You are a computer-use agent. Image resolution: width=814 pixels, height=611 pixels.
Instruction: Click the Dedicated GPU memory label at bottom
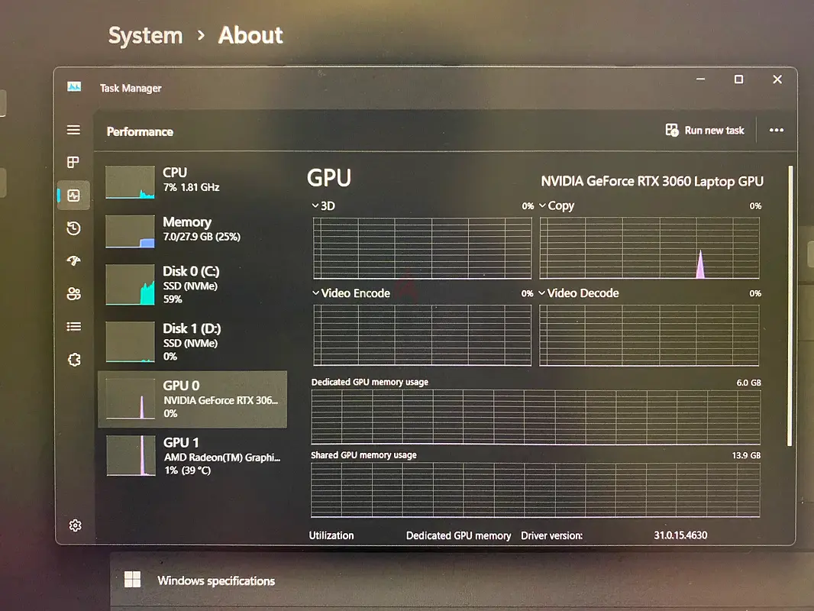pyautogui.click(x=458, y=535)
